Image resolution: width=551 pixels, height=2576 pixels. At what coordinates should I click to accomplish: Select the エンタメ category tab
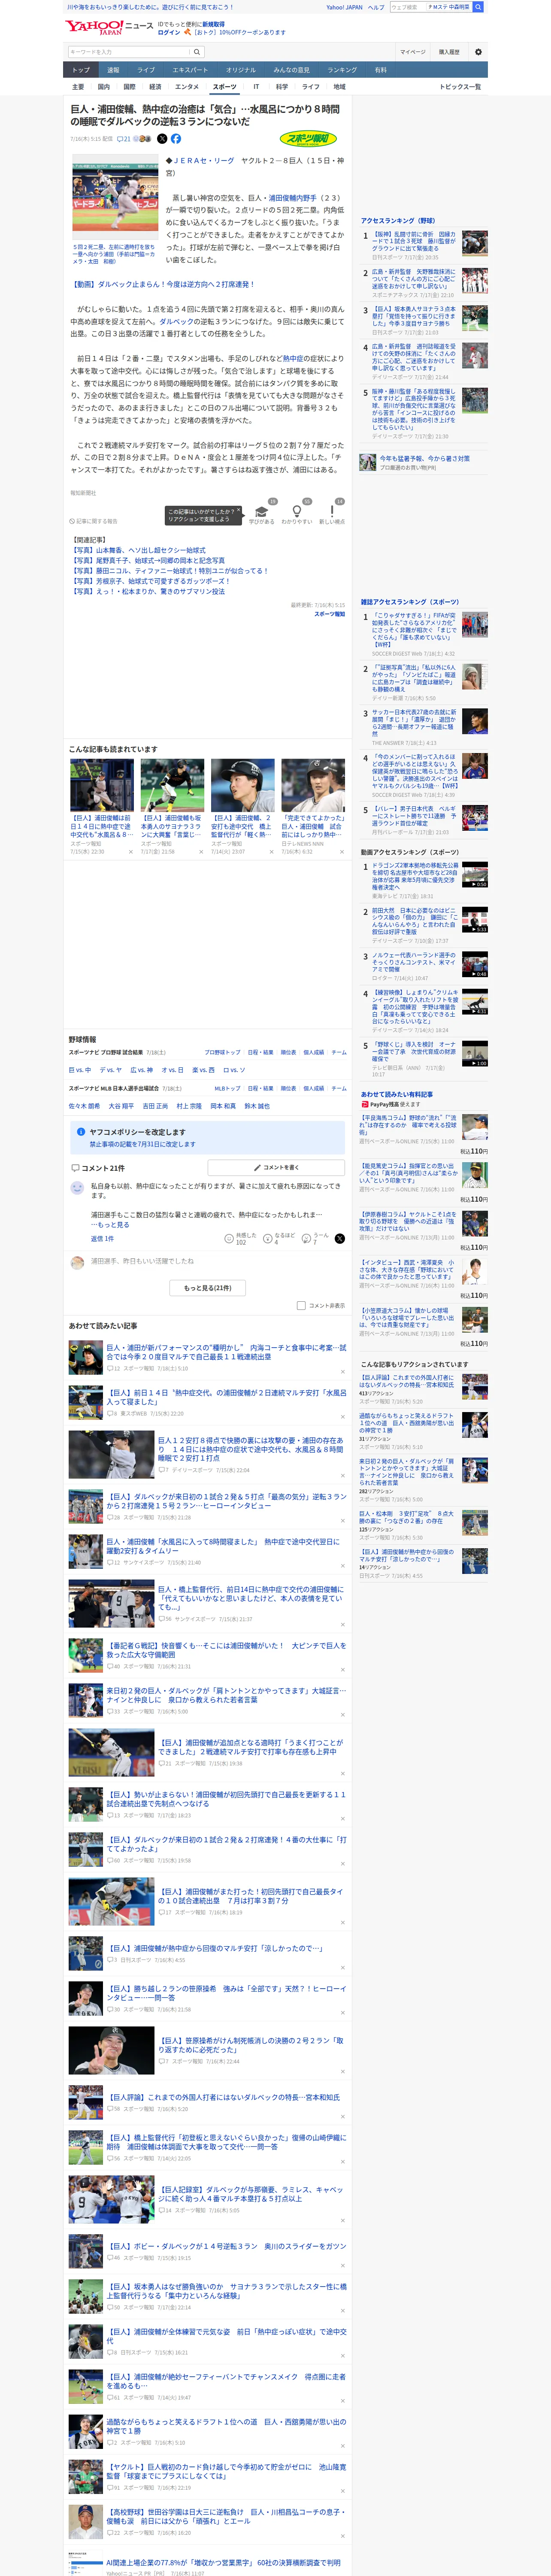pos(187,87)
